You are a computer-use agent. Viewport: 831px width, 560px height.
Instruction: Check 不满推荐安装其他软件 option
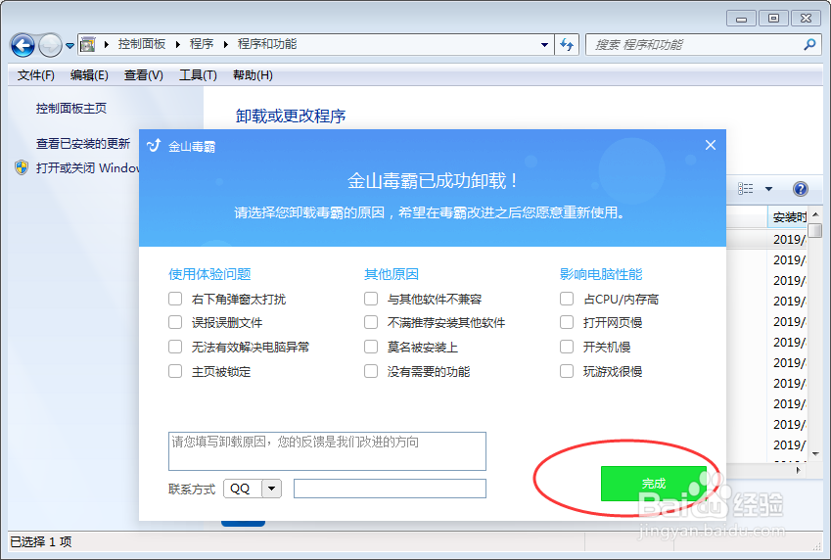[371, 322]
